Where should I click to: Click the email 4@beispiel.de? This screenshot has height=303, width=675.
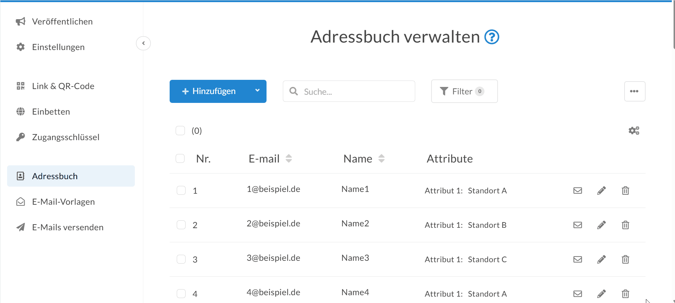click(x=273, y=292)
